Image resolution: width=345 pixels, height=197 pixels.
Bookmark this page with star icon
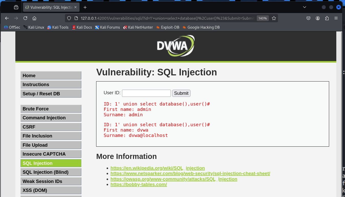click(x=274, y=18)
